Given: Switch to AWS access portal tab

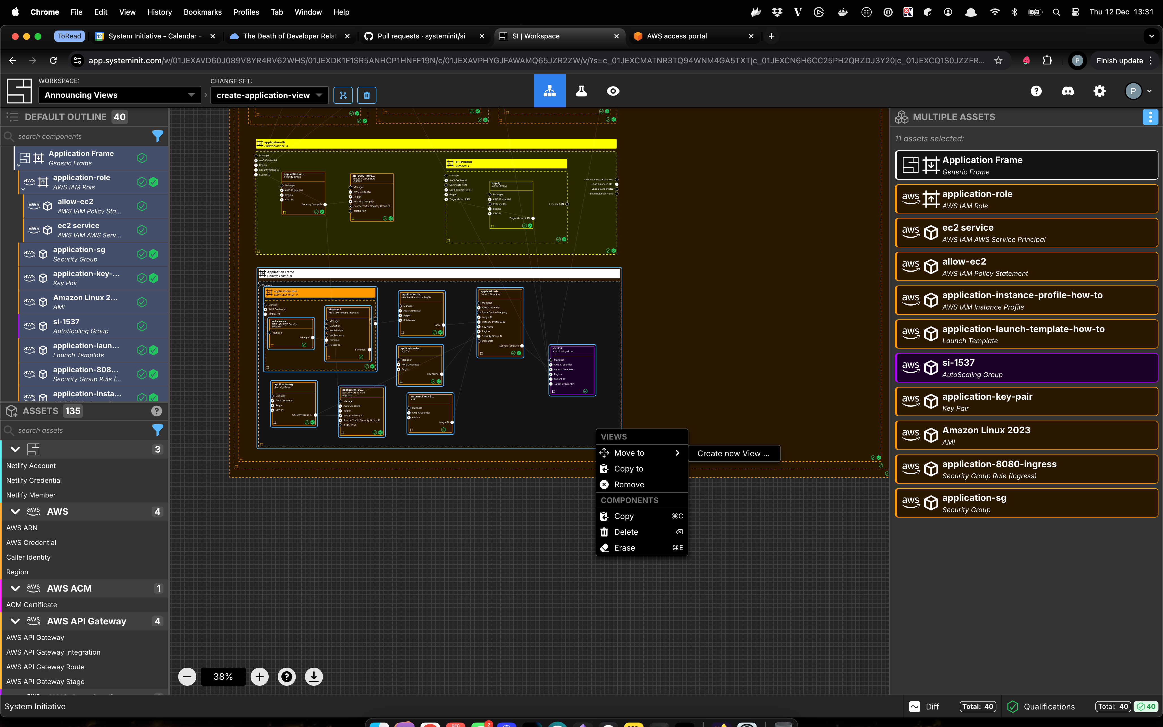Looking at the screenshot, I should pyautogui.click(x=694, y=36).
